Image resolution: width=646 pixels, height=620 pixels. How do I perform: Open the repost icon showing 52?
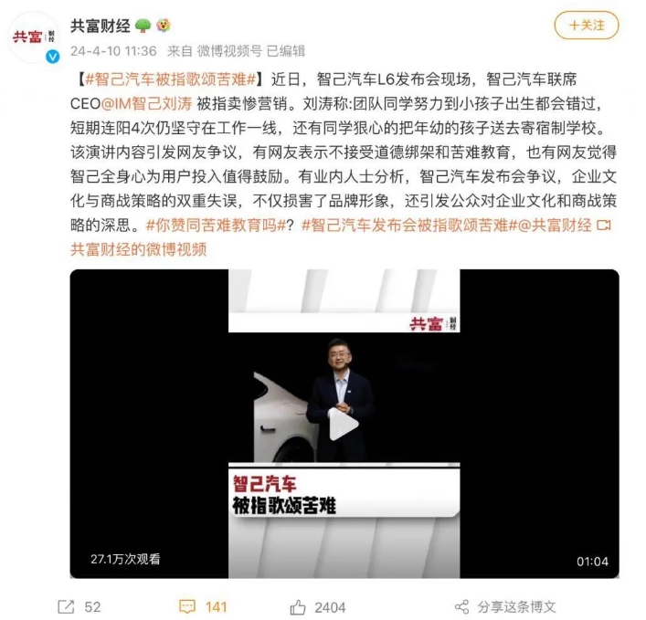pos(66,606)
